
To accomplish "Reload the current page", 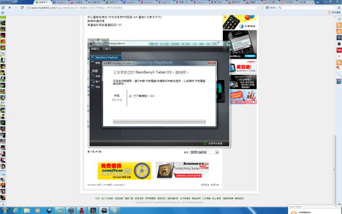I will point(22,7).
